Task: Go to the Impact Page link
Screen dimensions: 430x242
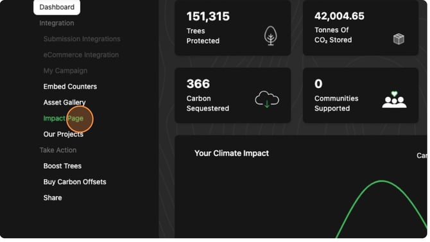Action: pos(64,119)
